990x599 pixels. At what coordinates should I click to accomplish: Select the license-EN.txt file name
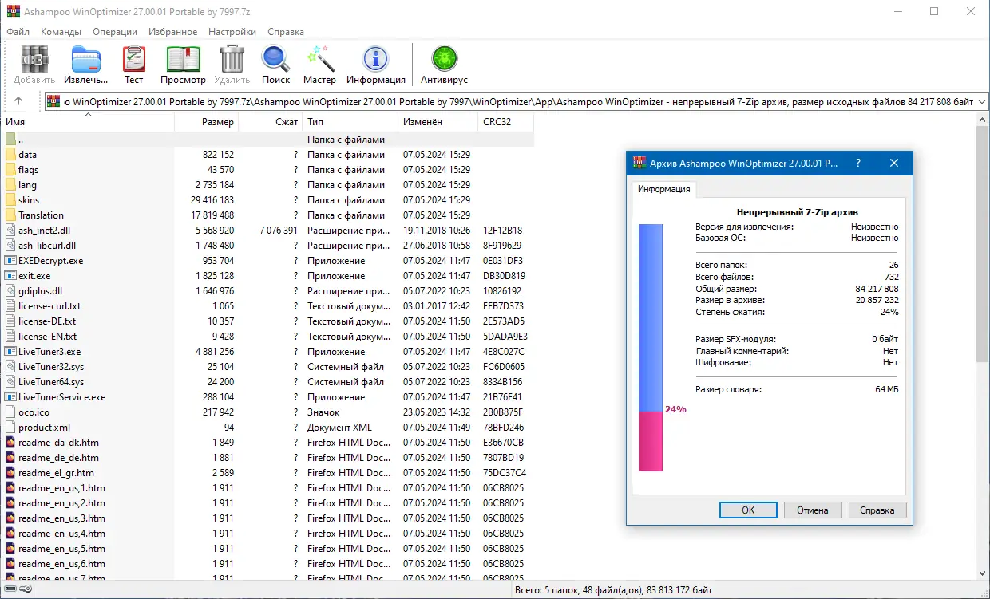tap(47, 337)
